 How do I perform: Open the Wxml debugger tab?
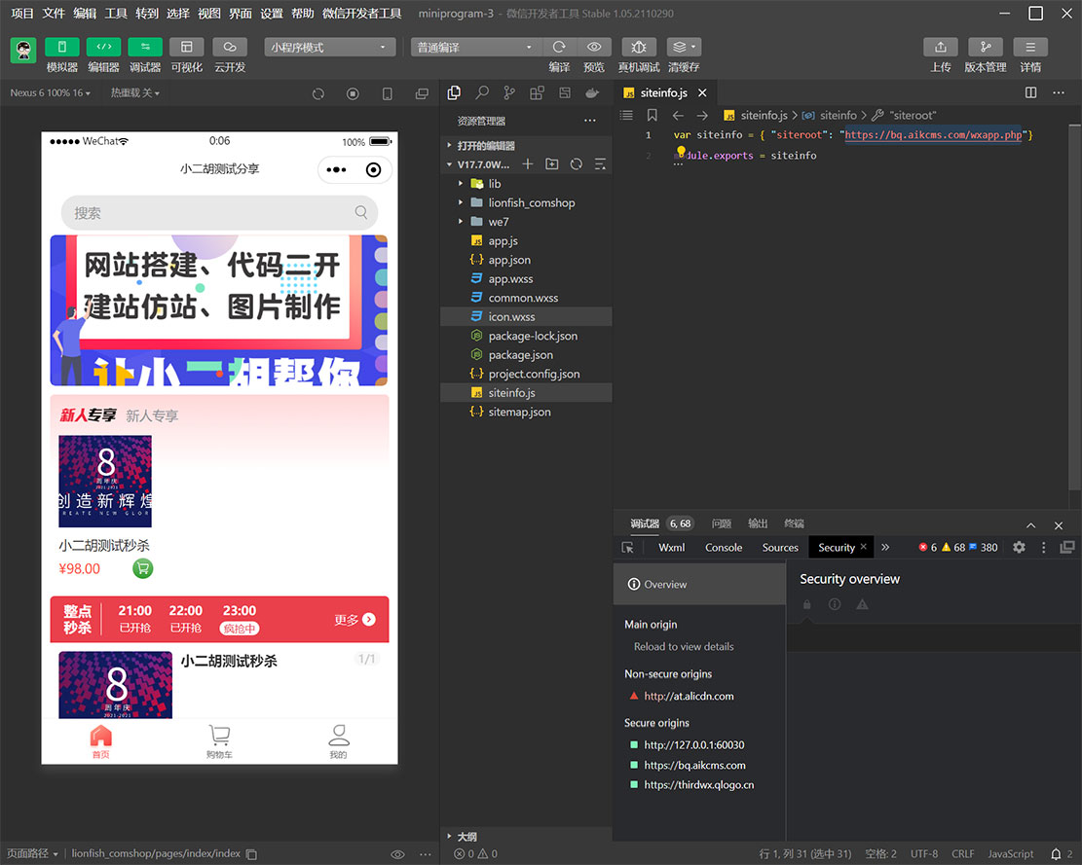pyautogui.click(x=671, y=547)
